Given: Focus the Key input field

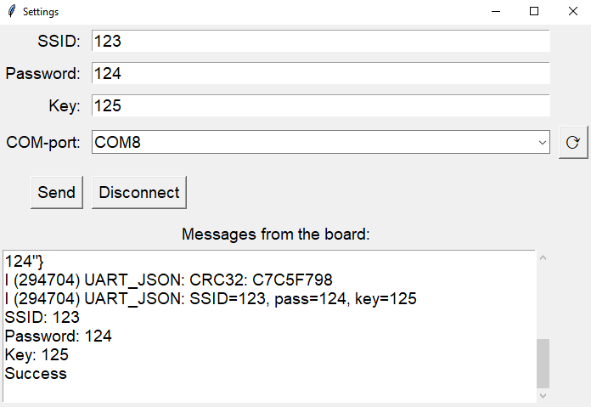Looking at the screenshot, I should pyautogui.click(x=321, y=105).
